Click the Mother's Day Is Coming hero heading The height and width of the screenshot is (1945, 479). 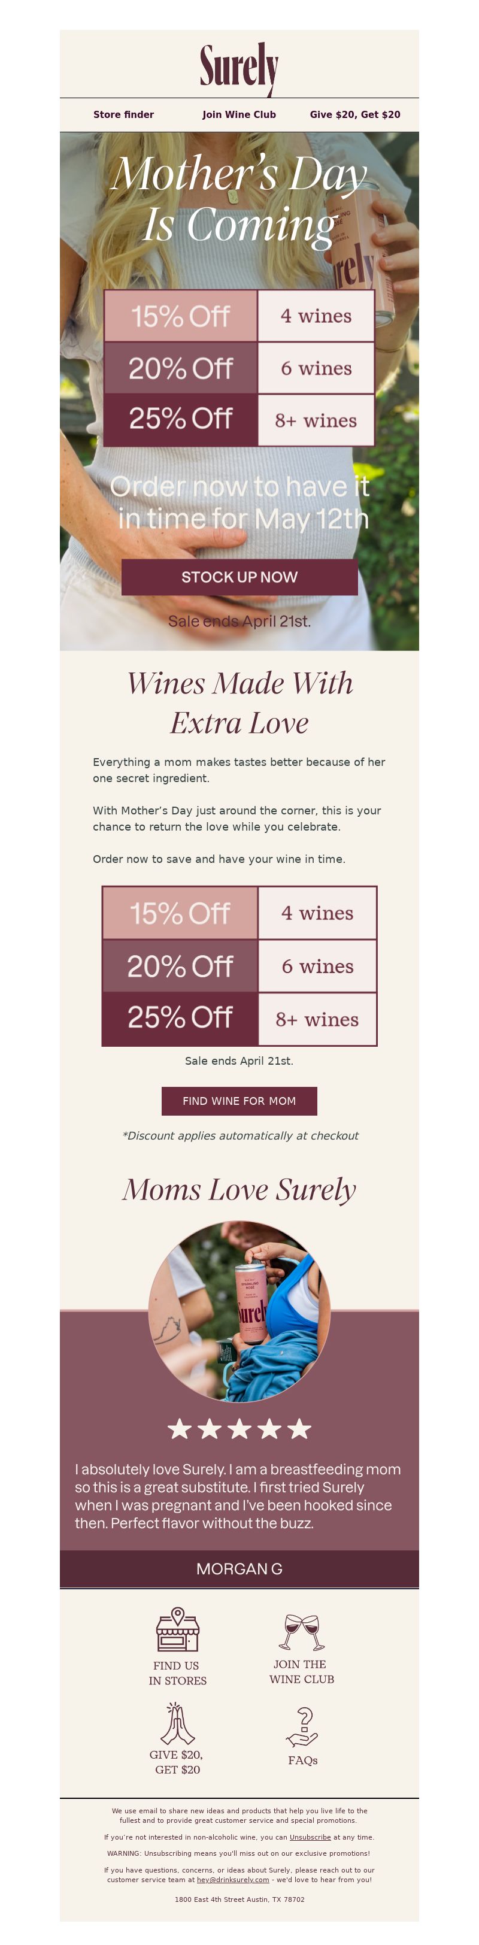coord(239,199)
